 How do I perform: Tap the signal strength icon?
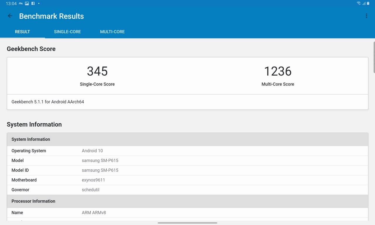coord(364,4)
